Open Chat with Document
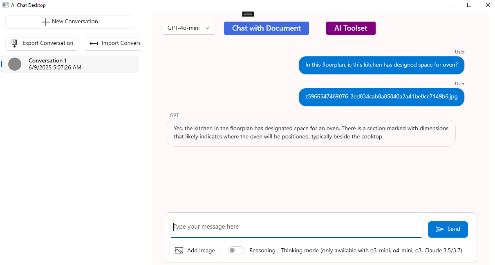The height and width of the screenshot is (265, 495). [x=267, y=28]
